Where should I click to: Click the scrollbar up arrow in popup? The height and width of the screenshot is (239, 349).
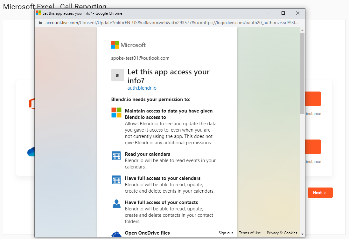click(x=302, y=30)
